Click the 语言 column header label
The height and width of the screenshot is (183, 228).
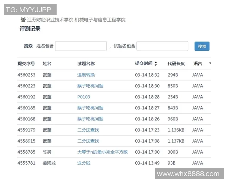pos(198,64)
